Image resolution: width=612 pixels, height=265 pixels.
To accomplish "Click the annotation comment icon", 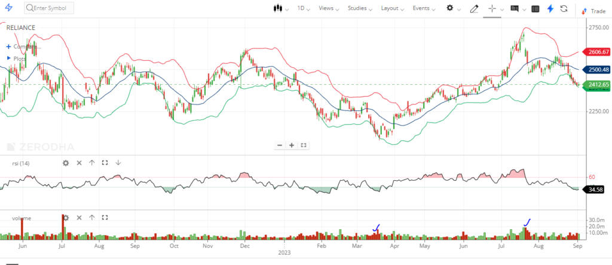I will (x=515, y=8).
